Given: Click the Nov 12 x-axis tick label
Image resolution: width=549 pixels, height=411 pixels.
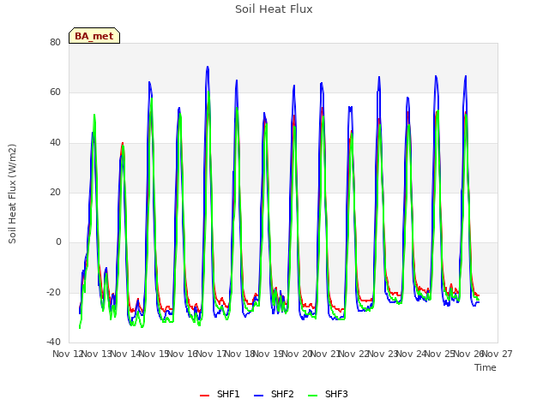Looking at the screenshot, I should 69,354.
